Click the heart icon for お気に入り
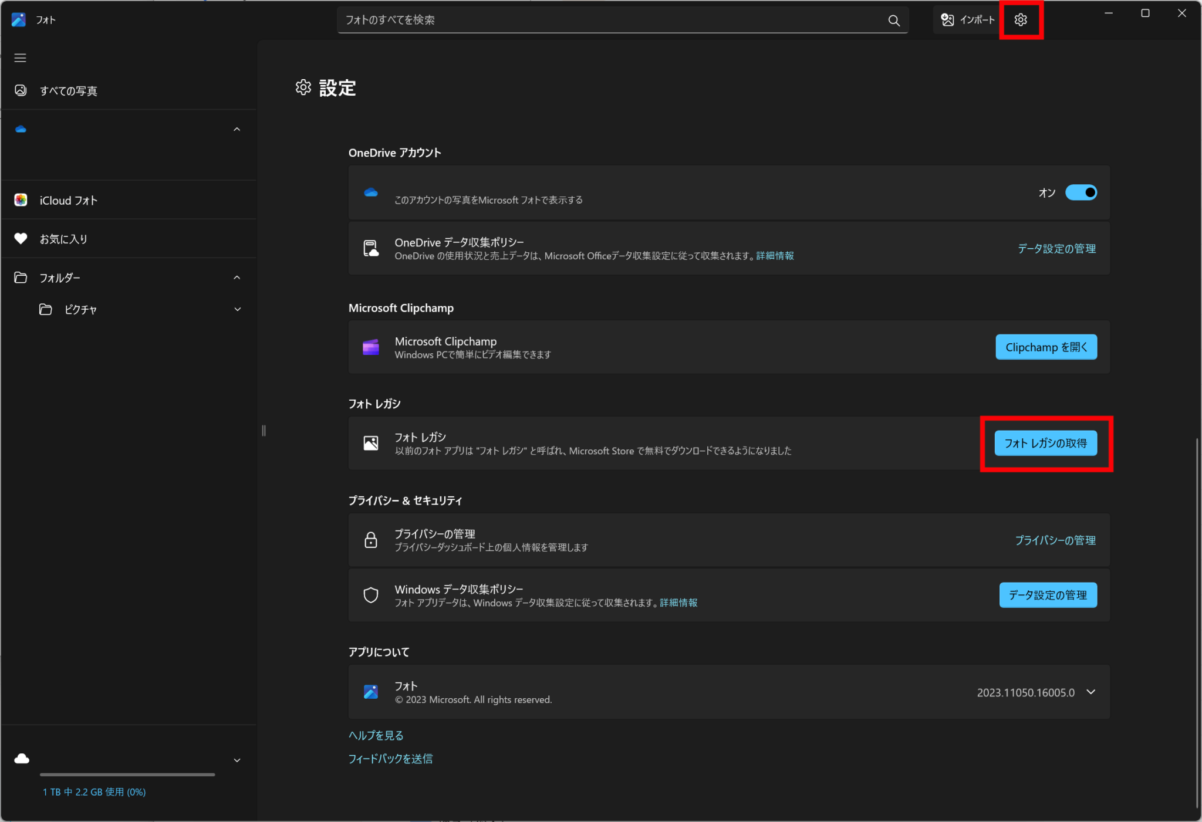The width and height of the screenshot is (1202, 822). (x=21, y=239)
